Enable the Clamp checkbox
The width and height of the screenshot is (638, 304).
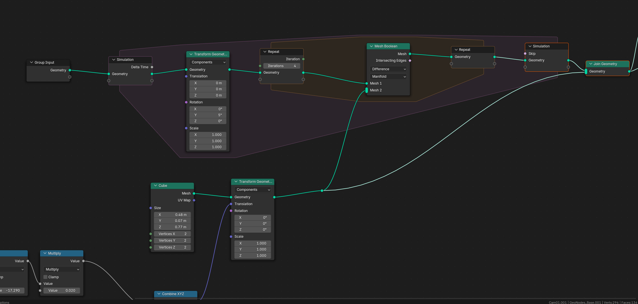tap(45, 277)
